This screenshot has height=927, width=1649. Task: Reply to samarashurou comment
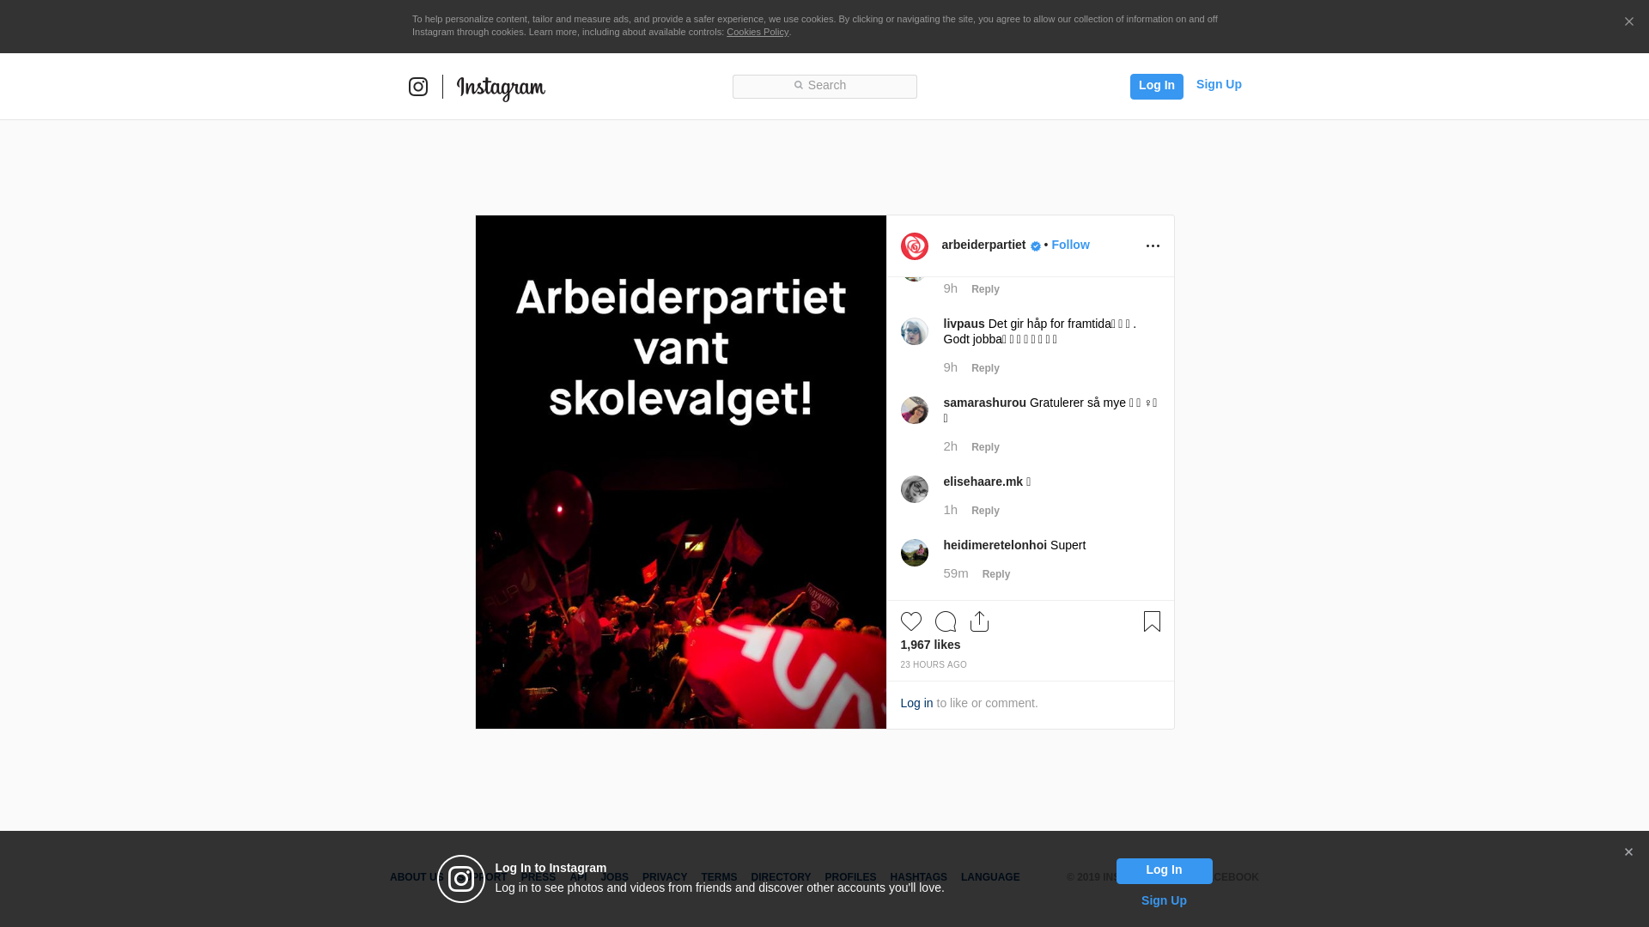[985, 447]
